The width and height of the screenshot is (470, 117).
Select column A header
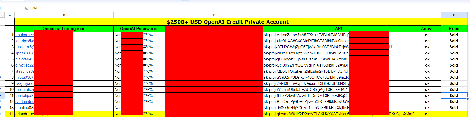coord(10,15)
